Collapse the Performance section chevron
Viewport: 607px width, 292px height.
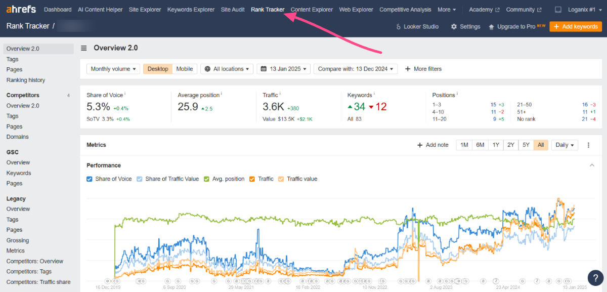592,165
